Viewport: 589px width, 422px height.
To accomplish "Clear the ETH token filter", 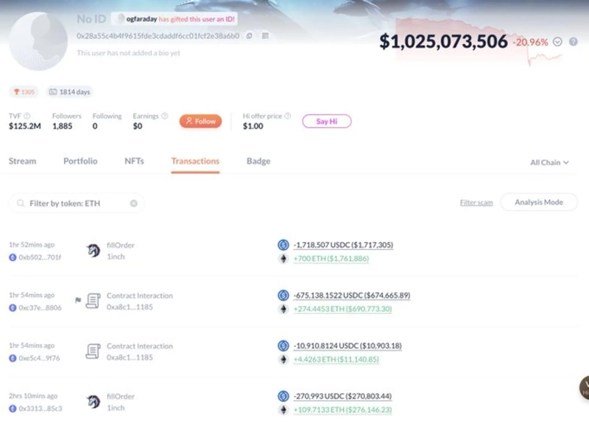I will (x=134, y=203).
